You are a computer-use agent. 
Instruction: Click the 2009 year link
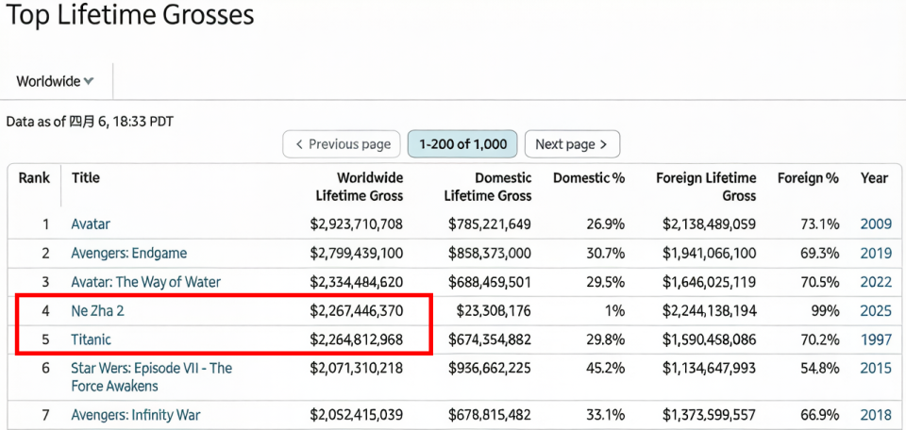pyautogui.click(x=875, y=224)
